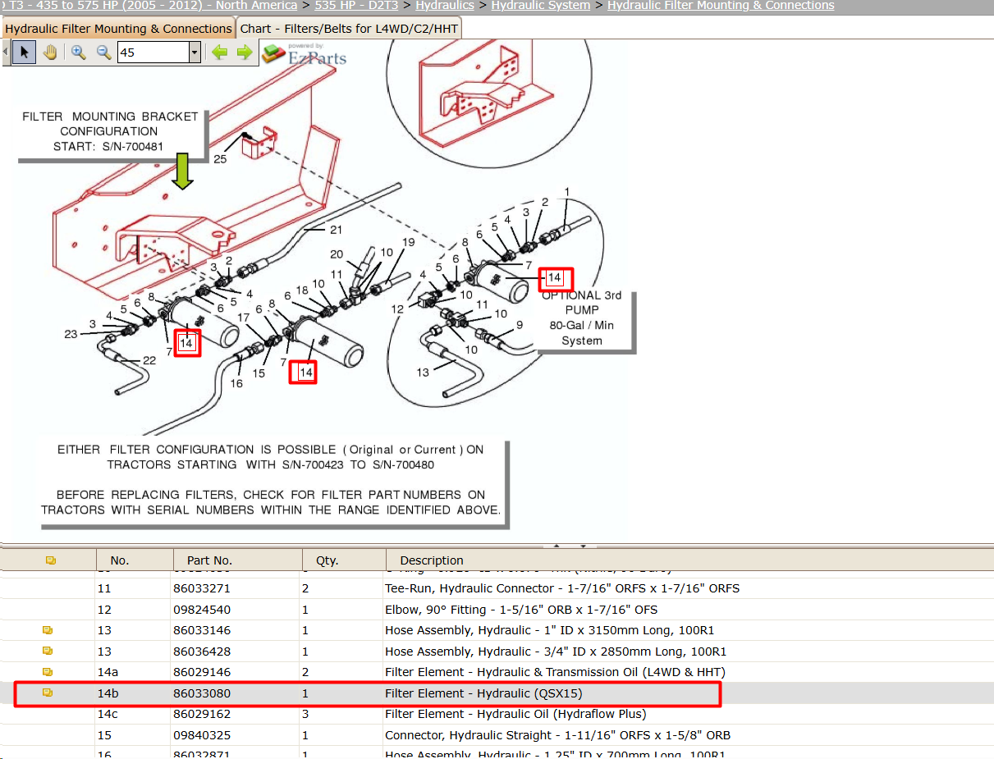Click callout 14 in the optional 3rd pump section
Screen dimensions: 994x759
[x=555, y=278]
